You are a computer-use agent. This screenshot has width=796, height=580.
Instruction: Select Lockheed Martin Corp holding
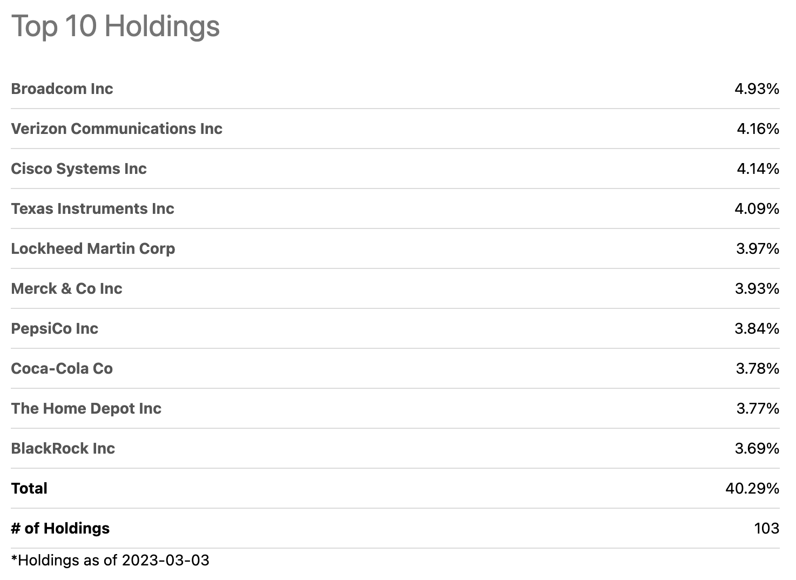[93, 248]
